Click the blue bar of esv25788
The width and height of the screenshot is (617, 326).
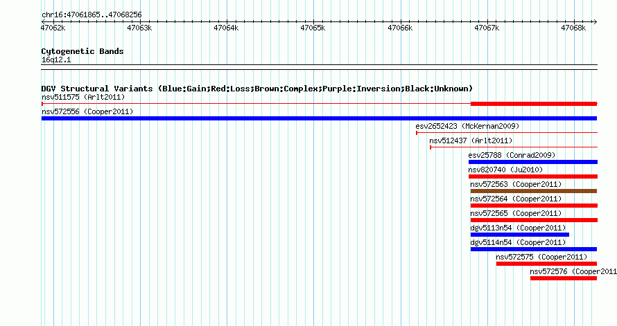(x=533, y=162)
